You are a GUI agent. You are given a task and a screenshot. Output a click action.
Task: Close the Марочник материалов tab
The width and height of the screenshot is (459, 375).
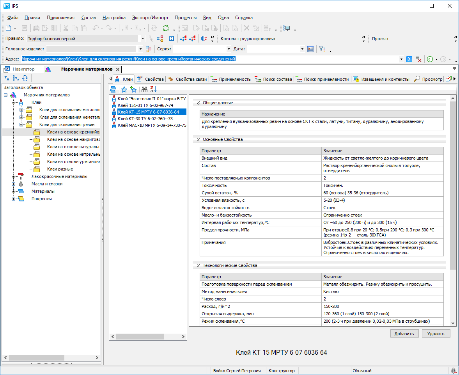[x=118, y=69]
